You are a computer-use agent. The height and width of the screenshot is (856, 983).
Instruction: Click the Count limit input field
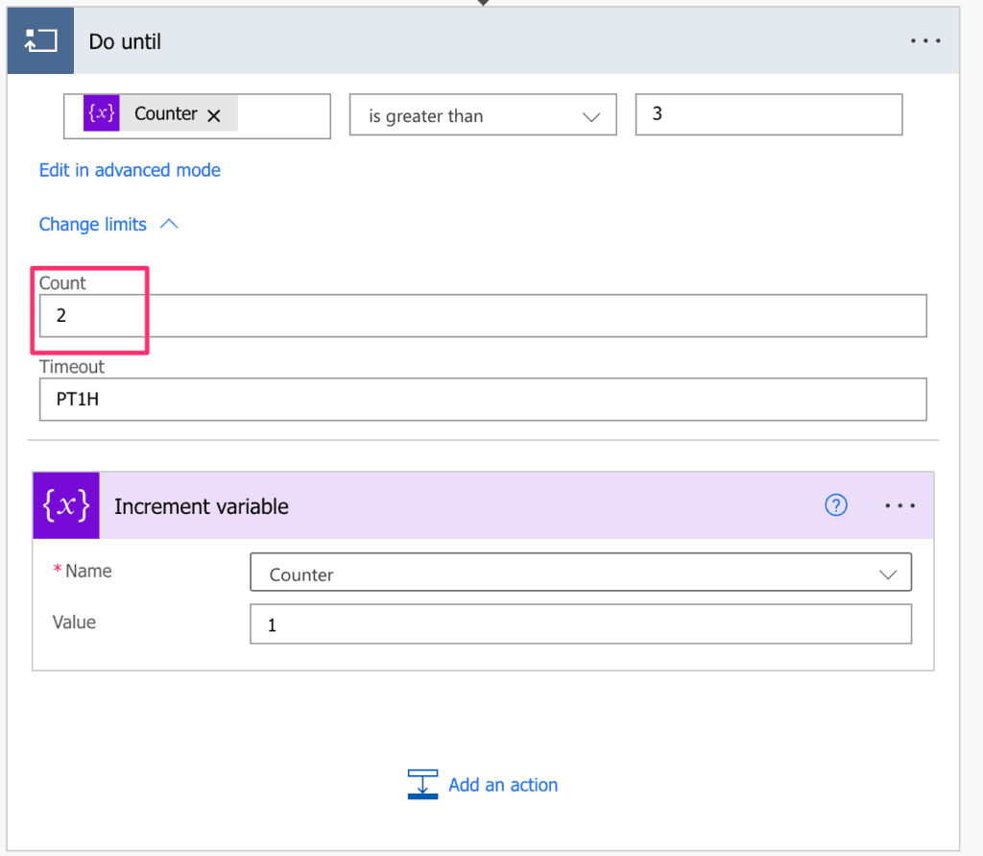click(483, 316)
